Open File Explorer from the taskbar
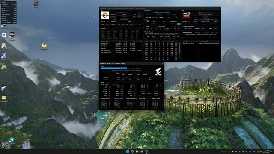 click(137, 151)
